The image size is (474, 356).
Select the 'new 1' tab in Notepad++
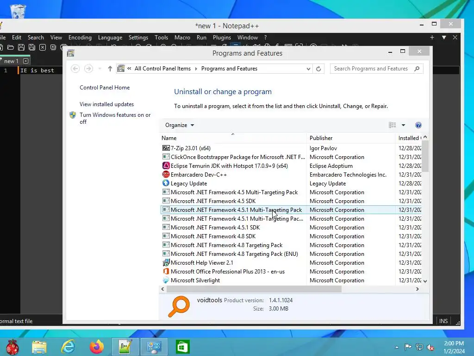click(11, 61)
